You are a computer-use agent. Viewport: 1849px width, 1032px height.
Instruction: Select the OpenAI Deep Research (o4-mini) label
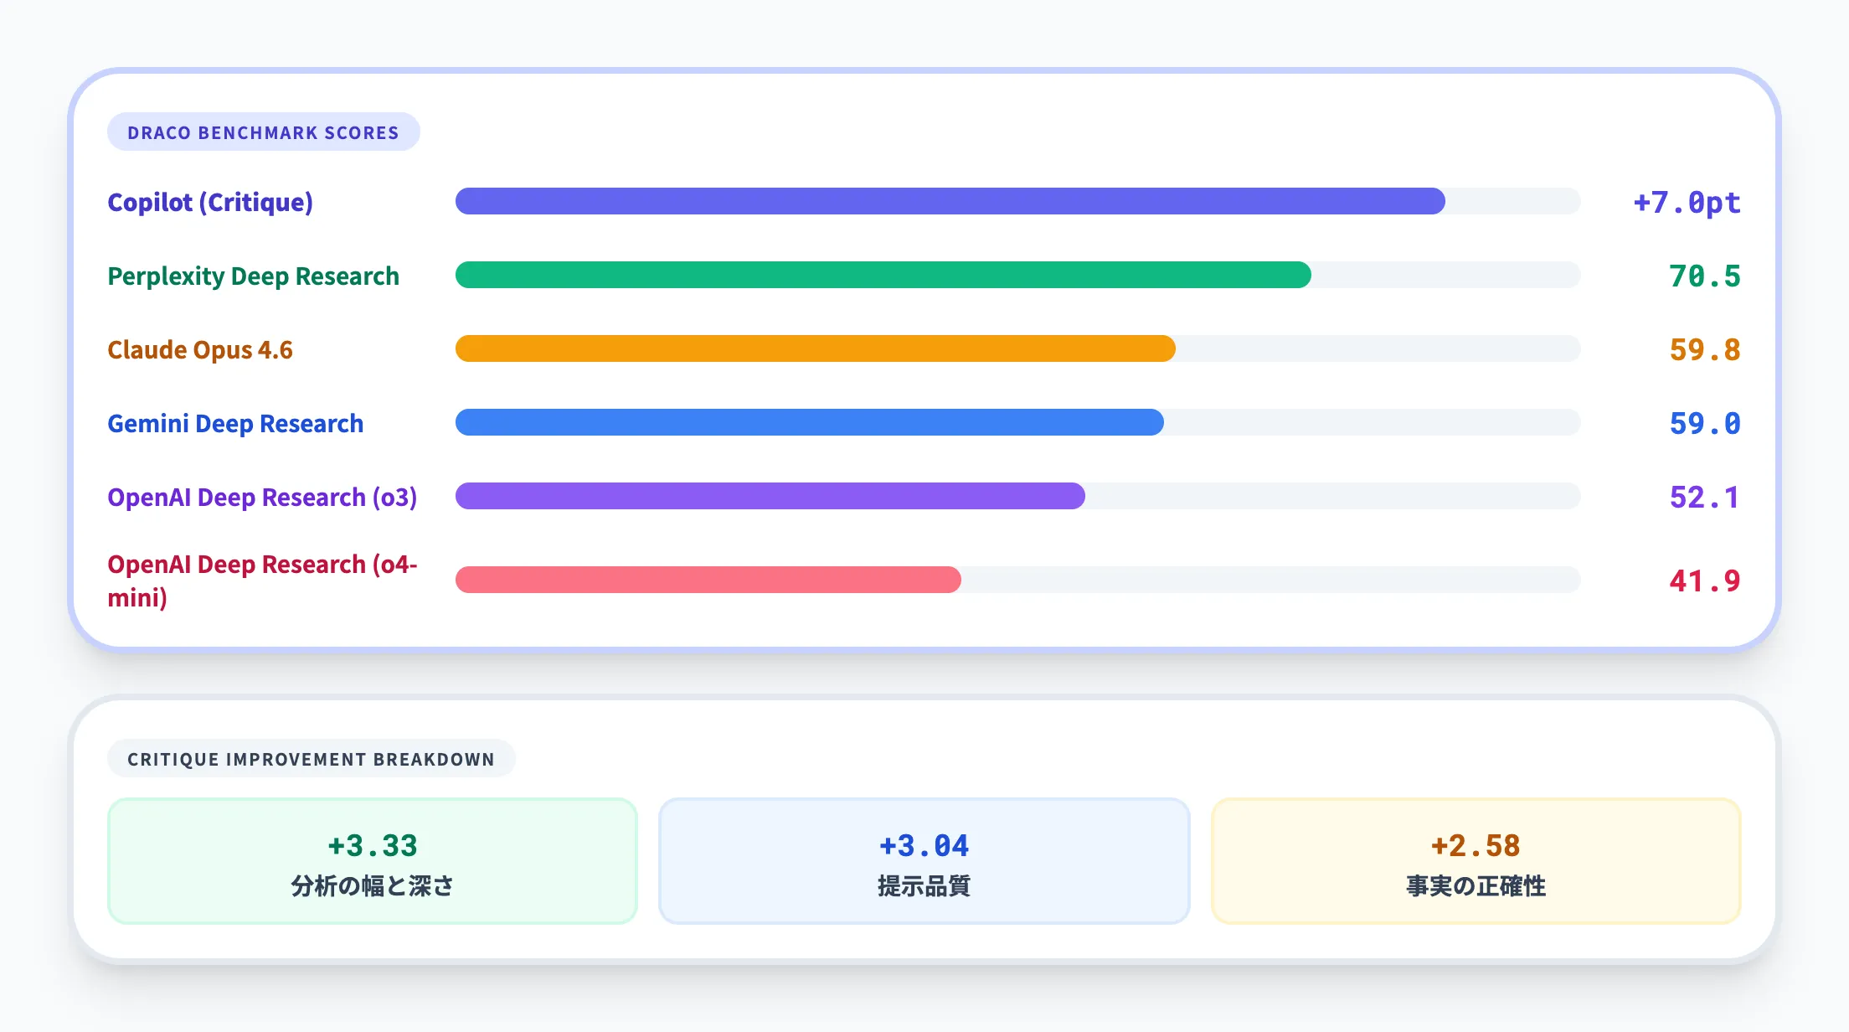tap(262, 580)
